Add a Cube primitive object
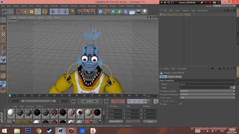The height and width of the screenshot is (134, 239). coord(100,12)
